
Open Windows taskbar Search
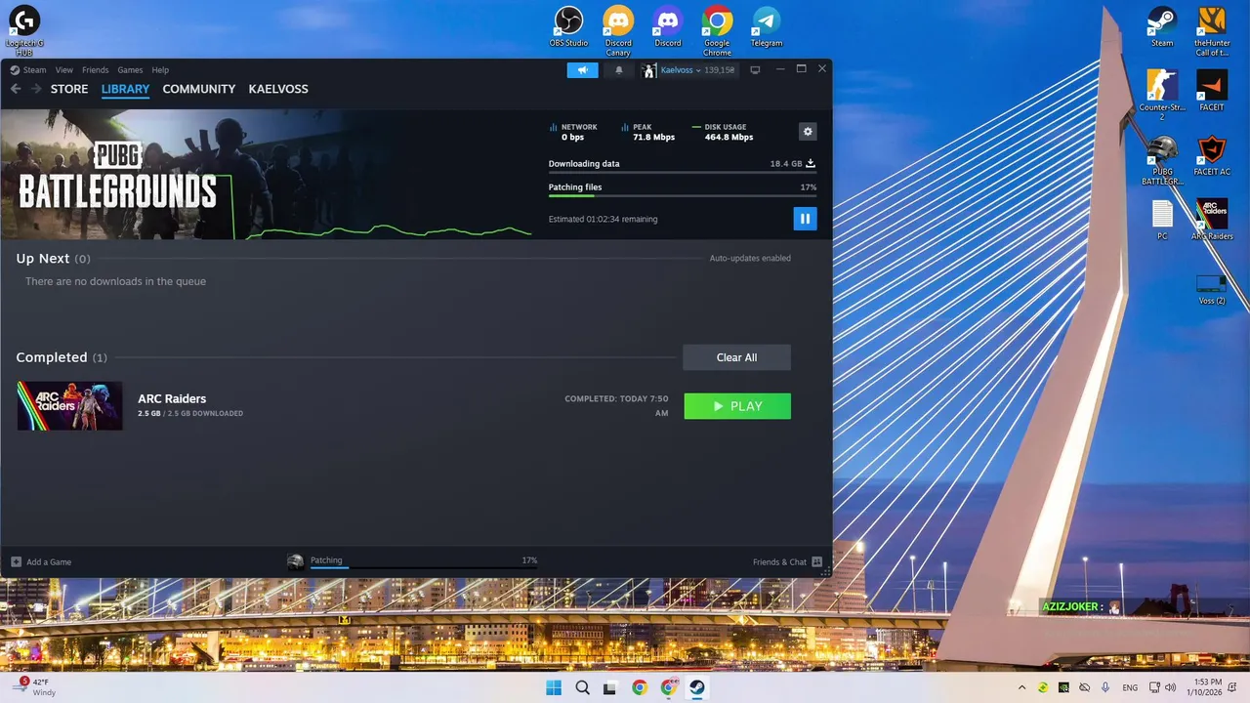coord(582,687)
